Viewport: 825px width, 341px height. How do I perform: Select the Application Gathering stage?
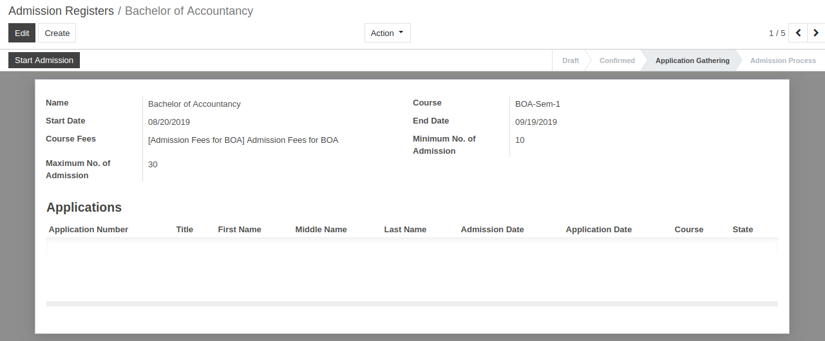pos(692,60)
